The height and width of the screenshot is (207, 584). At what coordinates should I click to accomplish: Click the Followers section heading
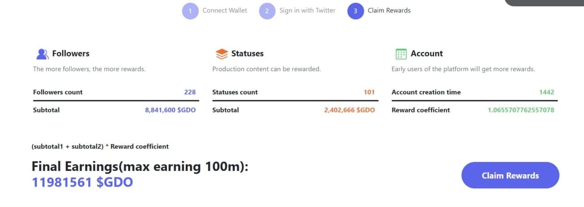(x=71, y=53)
